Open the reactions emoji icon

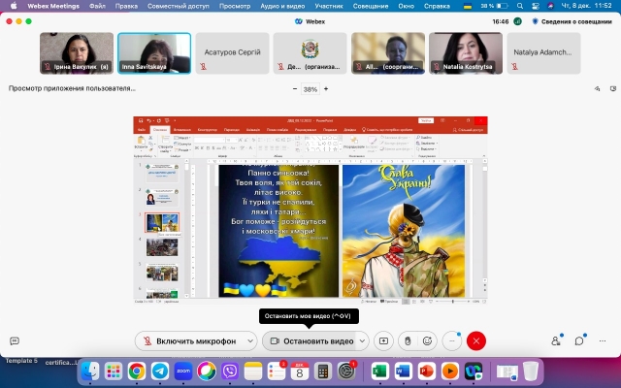coord(427,341)
